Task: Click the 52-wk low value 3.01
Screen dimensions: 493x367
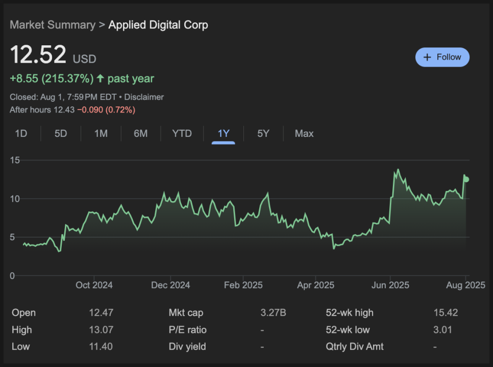Action: tap(442, 330)
